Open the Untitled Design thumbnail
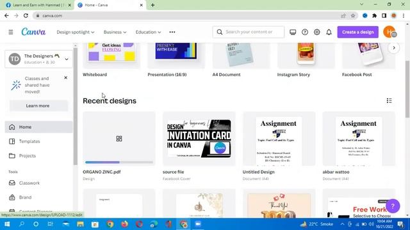This screenshot has height=230, width=410. point(279,139)
